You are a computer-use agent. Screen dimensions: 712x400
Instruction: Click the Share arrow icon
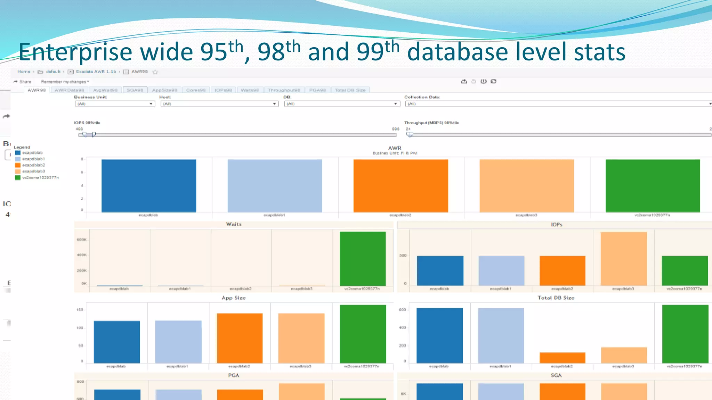pyautogui.click(x=15, y=82)
